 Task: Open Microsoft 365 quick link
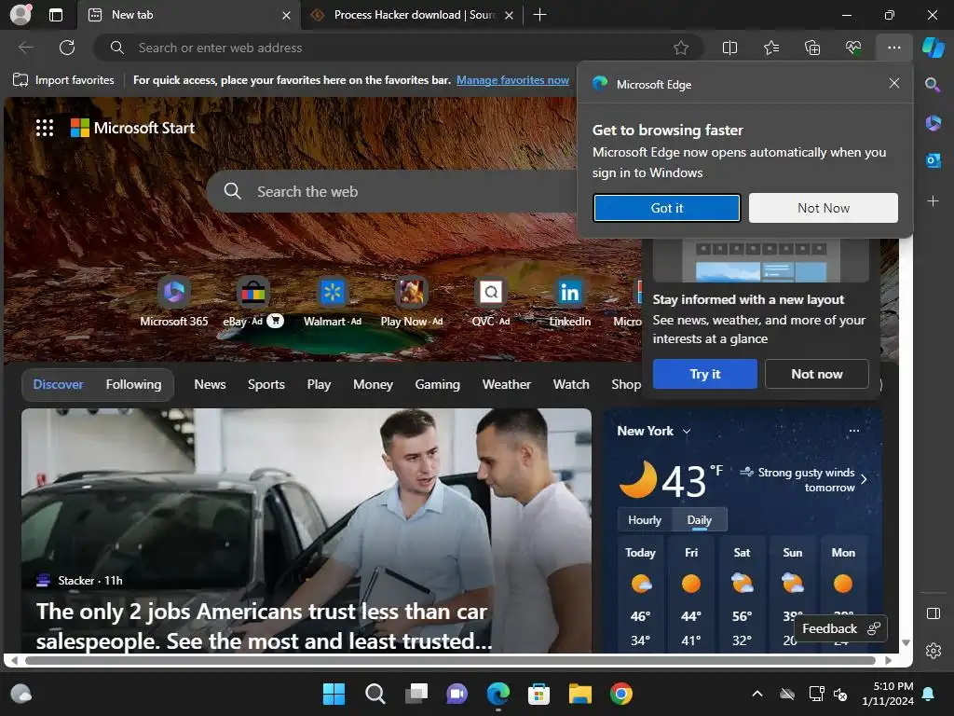pos(174,301)
